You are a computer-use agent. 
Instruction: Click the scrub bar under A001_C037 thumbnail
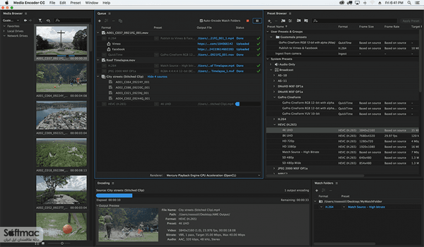(62, 56)
